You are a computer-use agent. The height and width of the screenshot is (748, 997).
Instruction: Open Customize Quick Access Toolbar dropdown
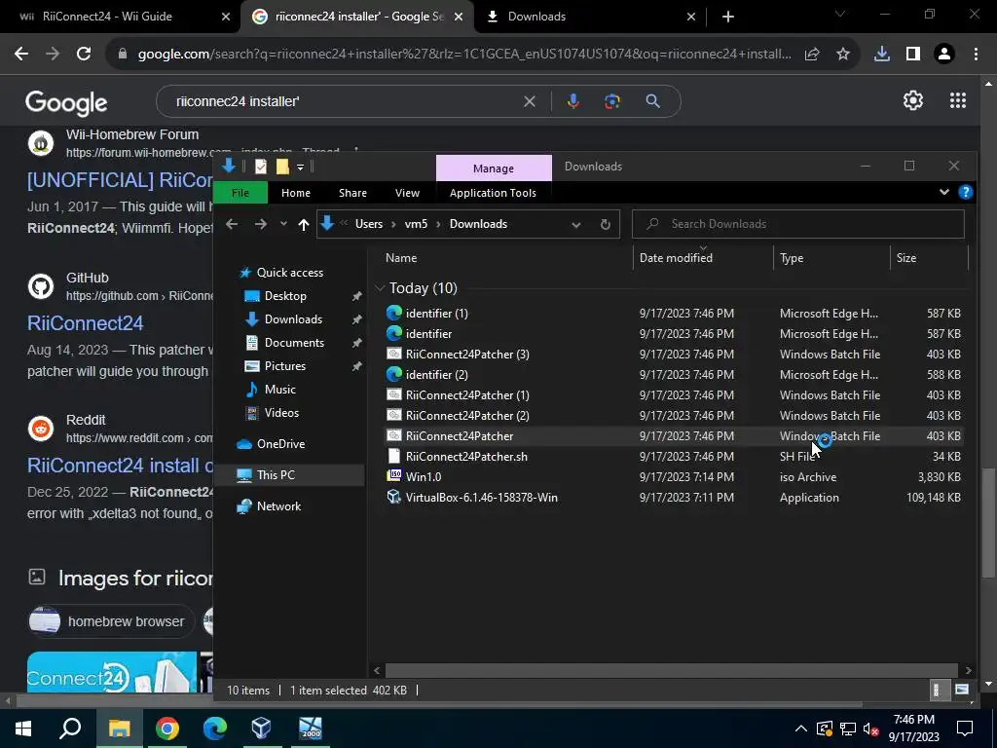[300, 167]
